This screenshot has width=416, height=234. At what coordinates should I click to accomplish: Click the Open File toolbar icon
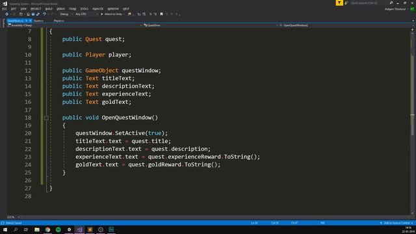tap(28, 14)
